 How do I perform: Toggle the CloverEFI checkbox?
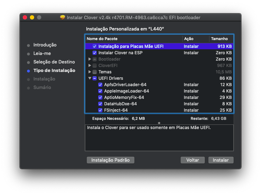94,66
